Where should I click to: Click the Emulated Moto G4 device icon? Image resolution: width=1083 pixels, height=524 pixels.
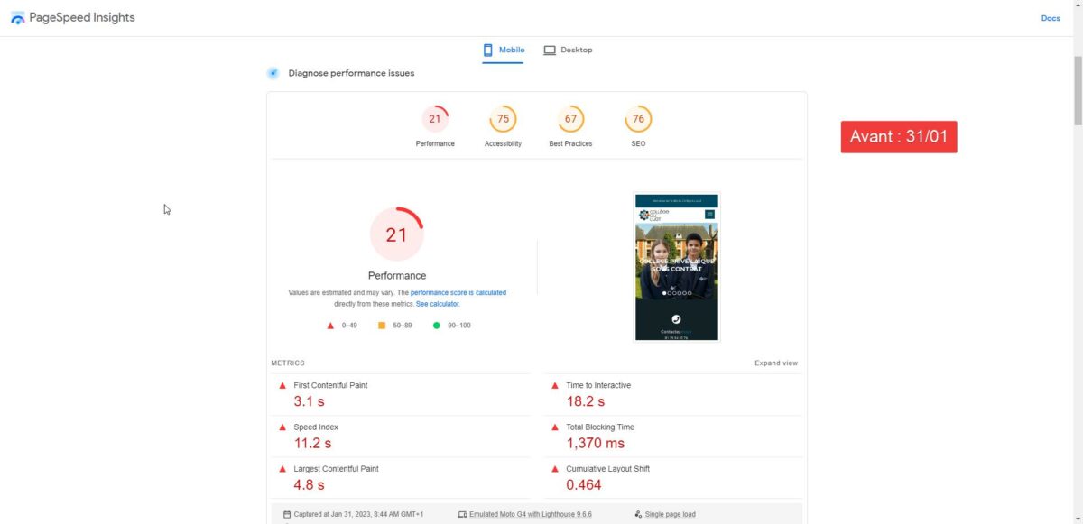tap(462, 514)
